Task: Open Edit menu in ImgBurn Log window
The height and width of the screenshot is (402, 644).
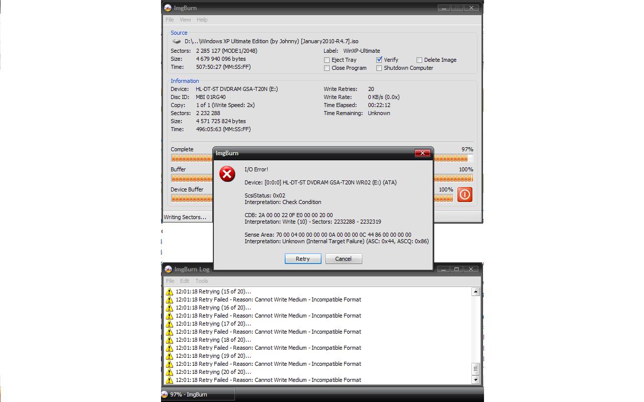Action: click(x=185, y=281)
